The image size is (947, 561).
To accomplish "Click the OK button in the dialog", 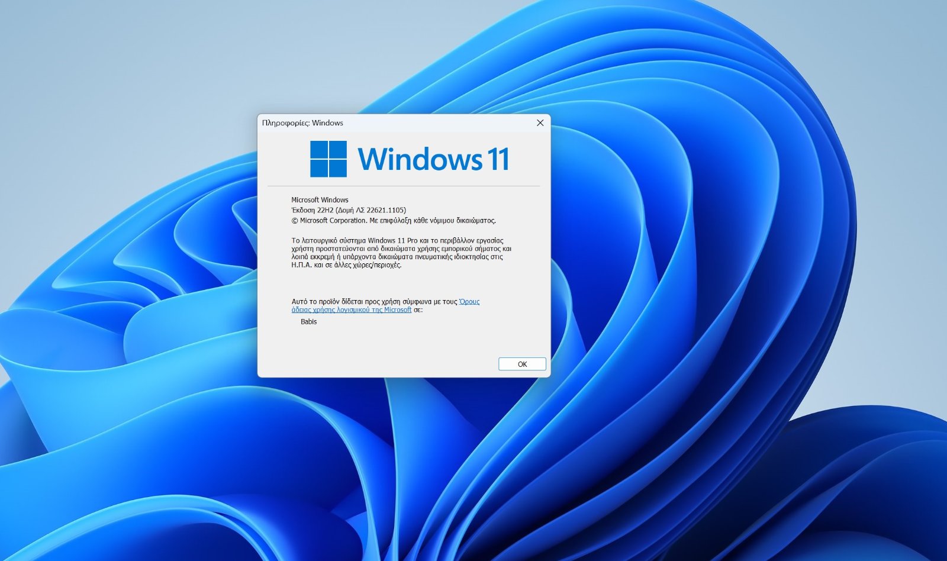I will point(522,364).
